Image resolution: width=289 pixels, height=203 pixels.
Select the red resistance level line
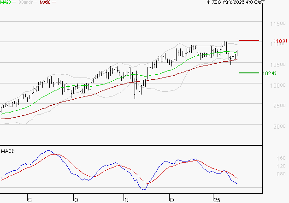(x=249, y=41)
